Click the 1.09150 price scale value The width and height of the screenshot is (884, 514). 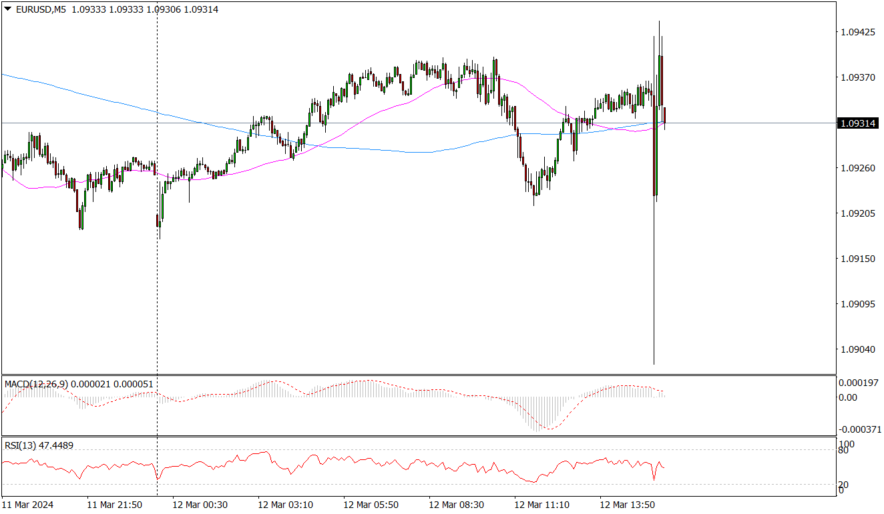[857, 259]
